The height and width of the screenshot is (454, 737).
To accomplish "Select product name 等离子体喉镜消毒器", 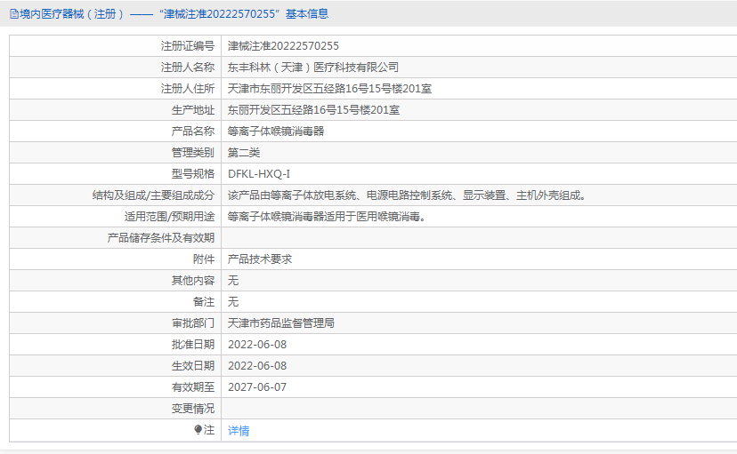I will pos(276,131).
